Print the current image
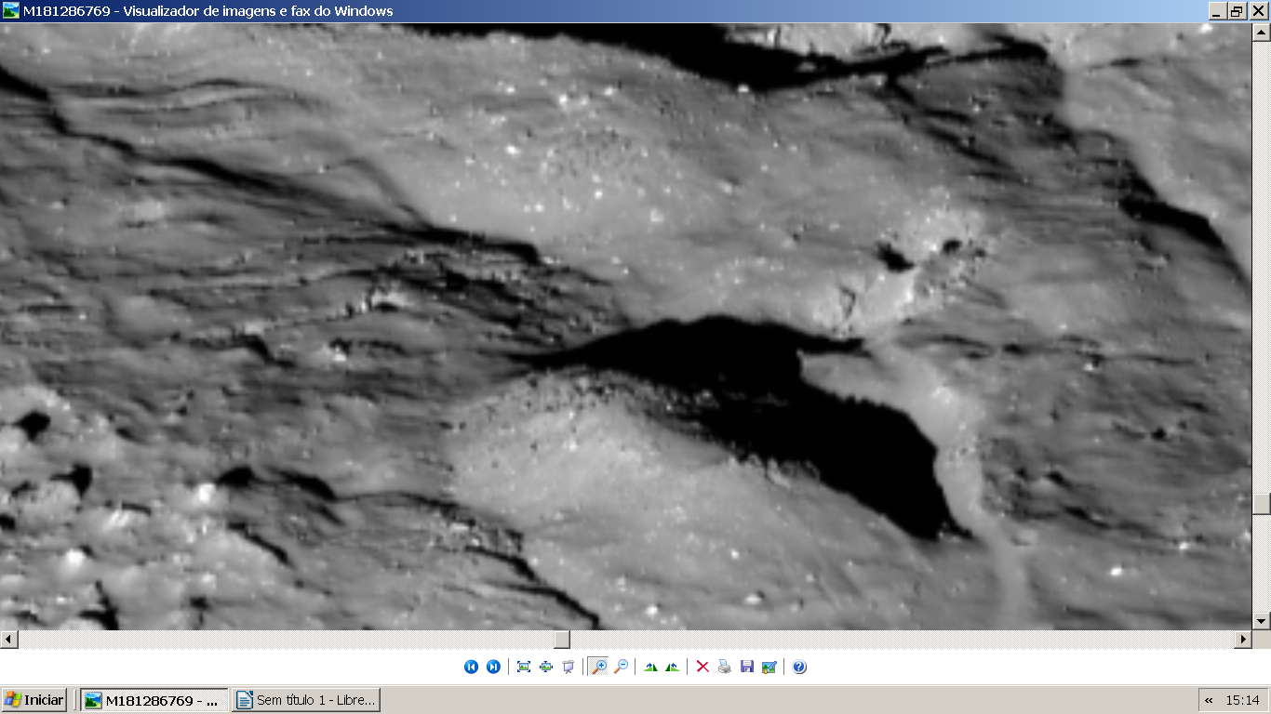Screen dimensions: 1271x714 725,667
